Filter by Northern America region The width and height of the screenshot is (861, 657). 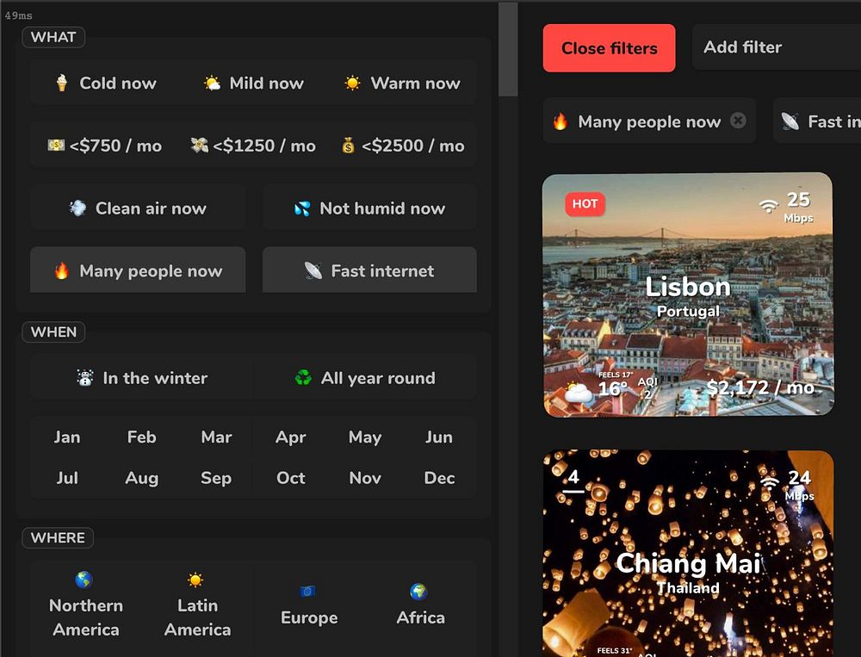pos(86,604)
